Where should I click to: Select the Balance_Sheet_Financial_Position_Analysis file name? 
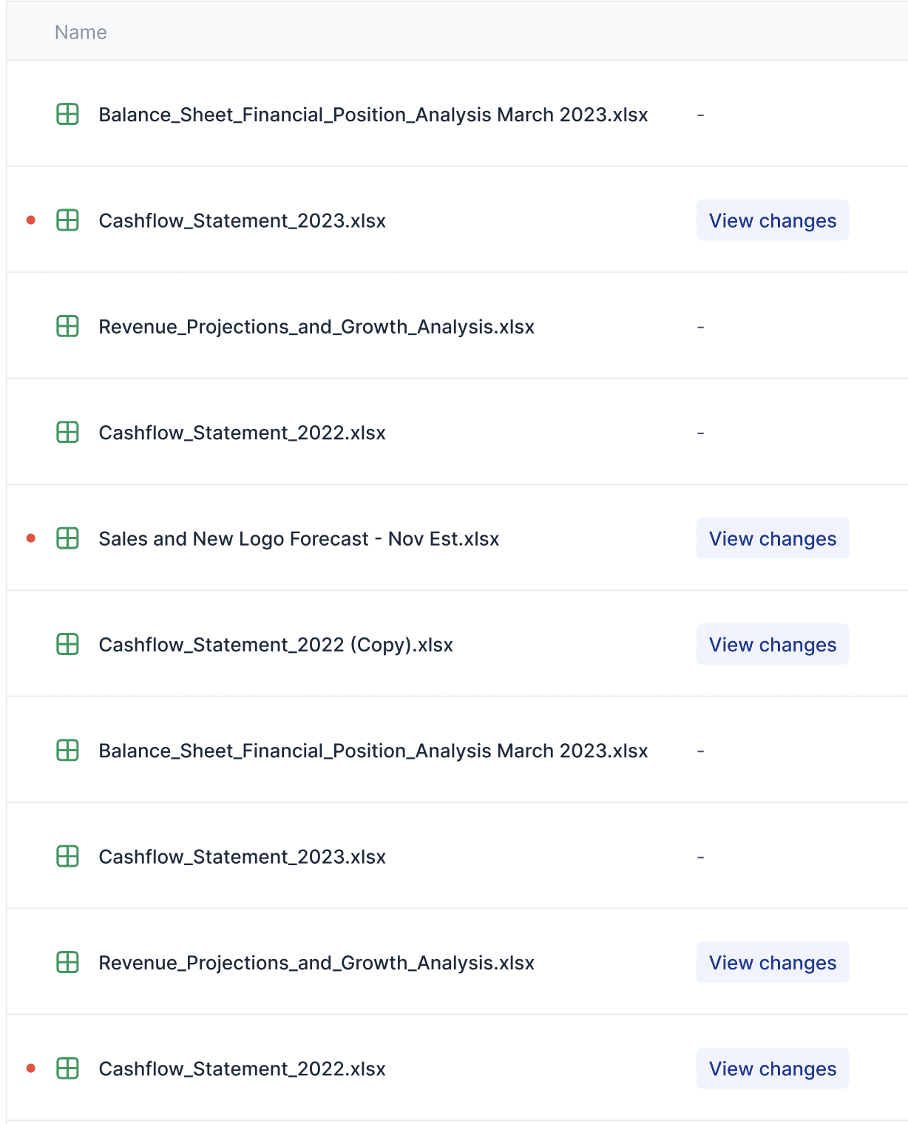pyautogui.click(x=373, y=115)
